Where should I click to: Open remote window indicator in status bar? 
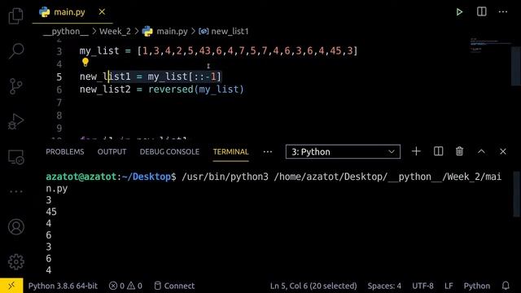click(11, 286)
